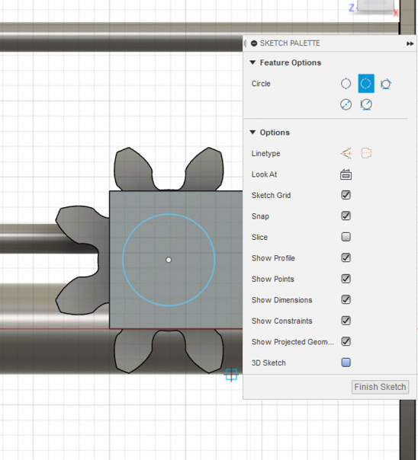Click the Finish Sketch button
The image size is (418, 460).
(x=380, y=387)
